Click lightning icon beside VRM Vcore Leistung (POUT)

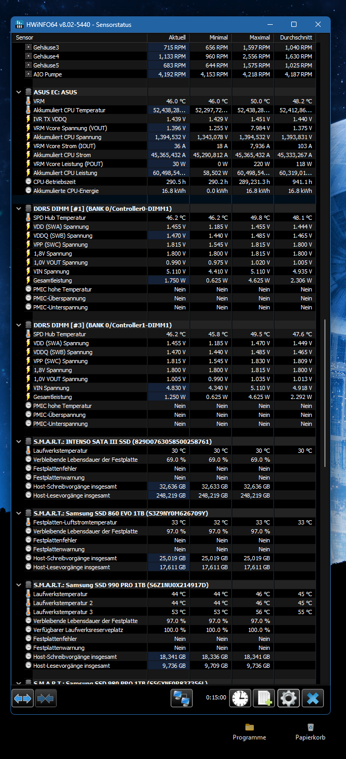(28, 164)
